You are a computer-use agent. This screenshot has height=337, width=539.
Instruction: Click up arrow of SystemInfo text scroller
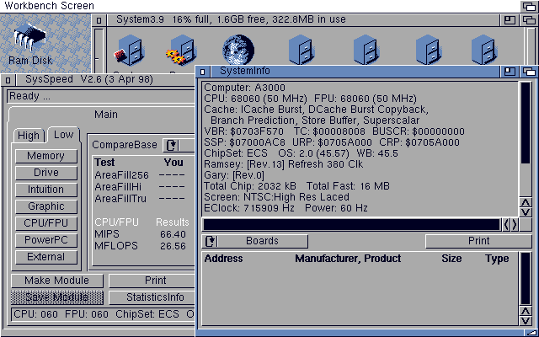pos(526,203)
